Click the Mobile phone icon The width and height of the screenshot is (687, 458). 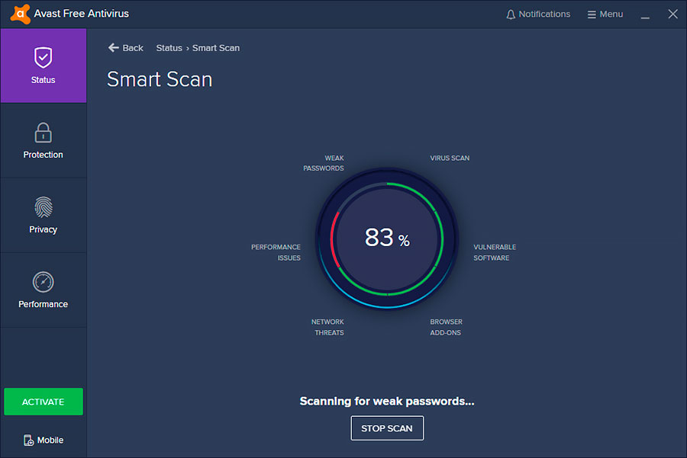click(28, 440)
